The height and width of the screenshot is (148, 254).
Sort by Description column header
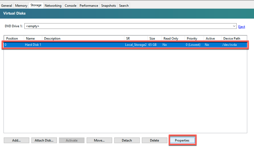[83, 38]
